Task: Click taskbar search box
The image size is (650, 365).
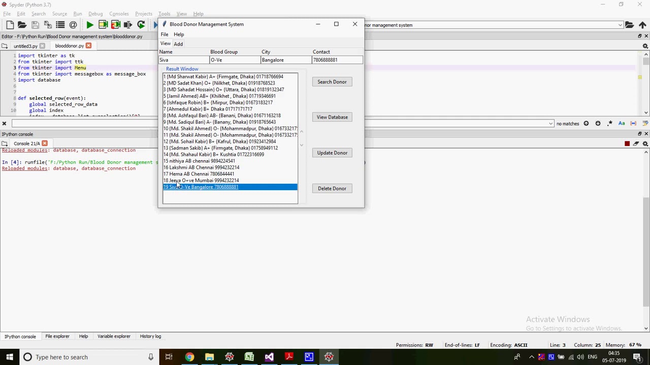Action: coord(89,357)
